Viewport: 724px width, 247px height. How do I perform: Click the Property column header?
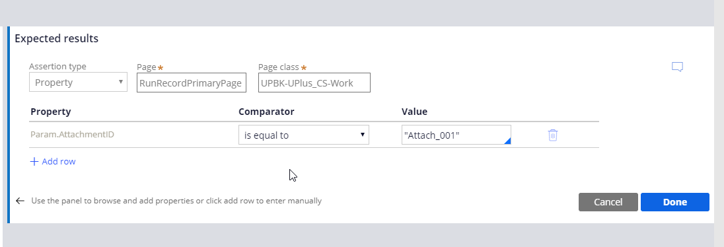[x=51, y=112]
